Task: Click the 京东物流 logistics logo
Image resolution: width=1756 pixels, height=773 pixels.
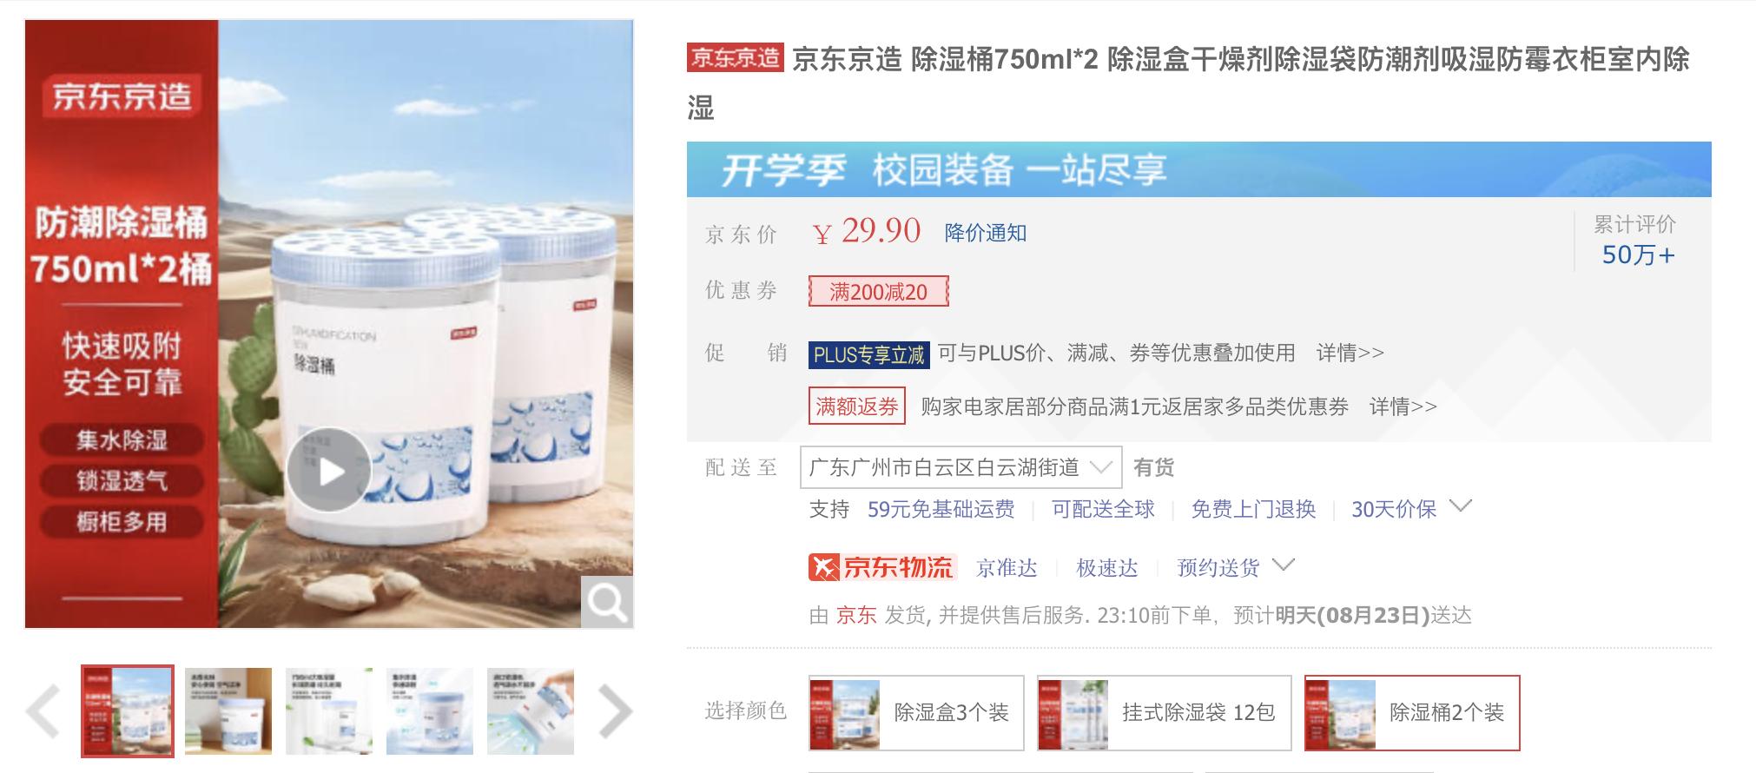Action: (882, 567)
